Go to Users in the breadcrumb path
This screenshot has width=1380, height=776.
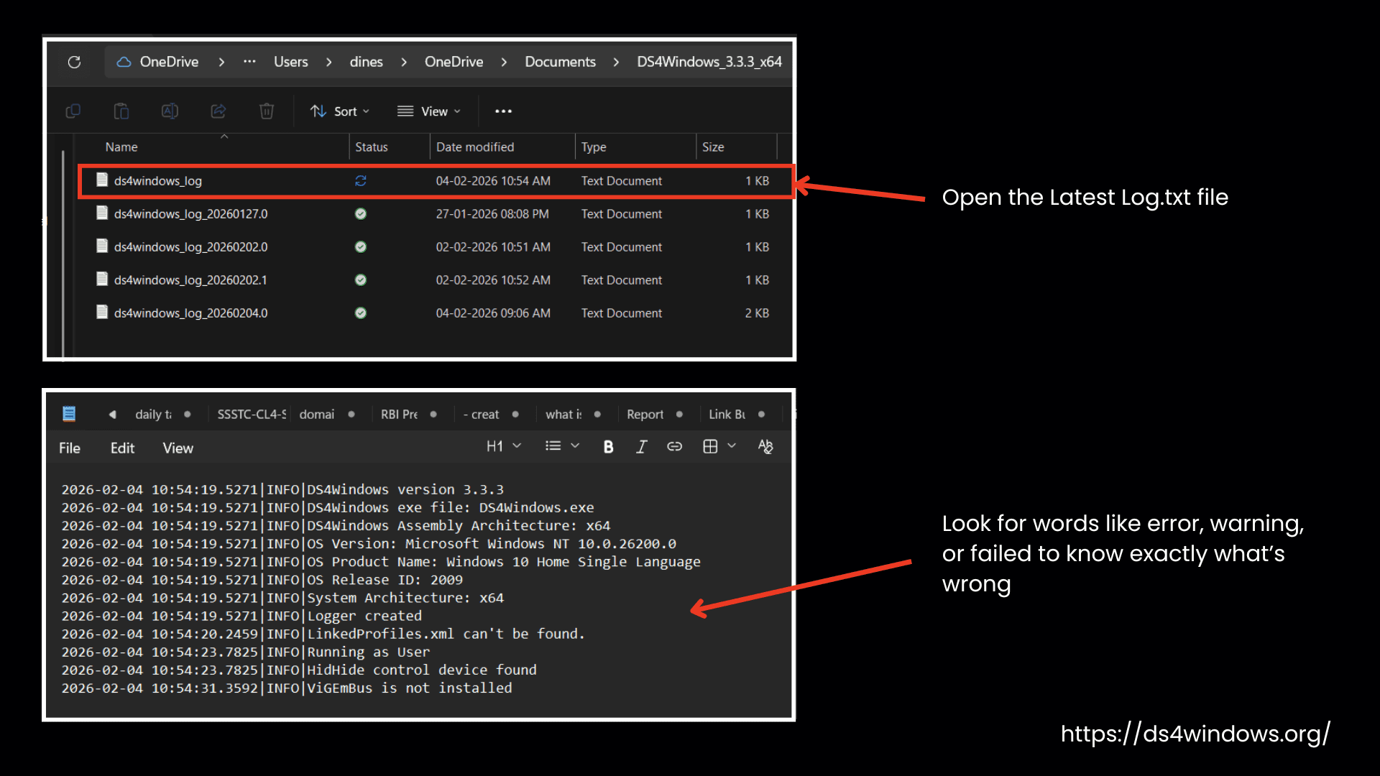point(290,62)
